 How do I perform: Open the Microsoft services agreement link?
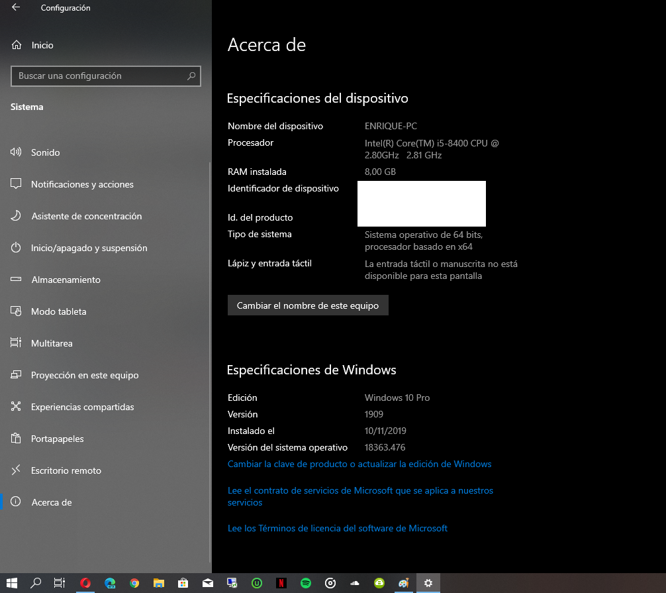click(x=360, y=496)
